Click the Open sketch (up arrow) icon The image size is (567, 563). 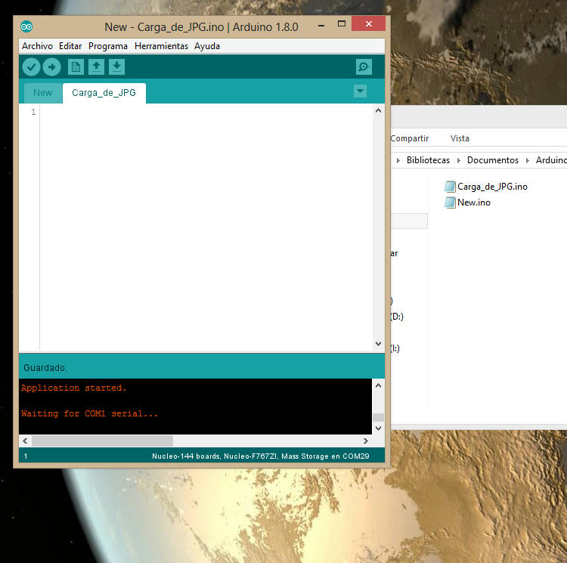tap(96, 67)
